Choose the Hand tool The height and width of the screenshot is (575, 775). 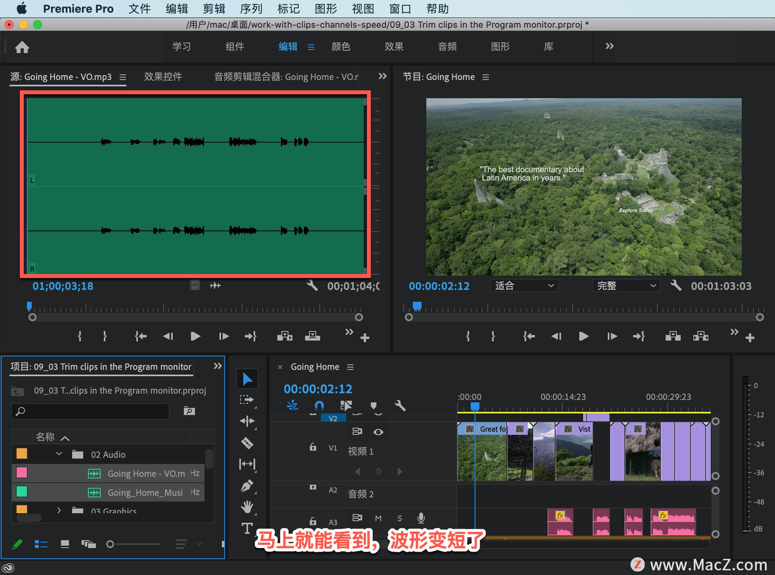pos(247,507)
